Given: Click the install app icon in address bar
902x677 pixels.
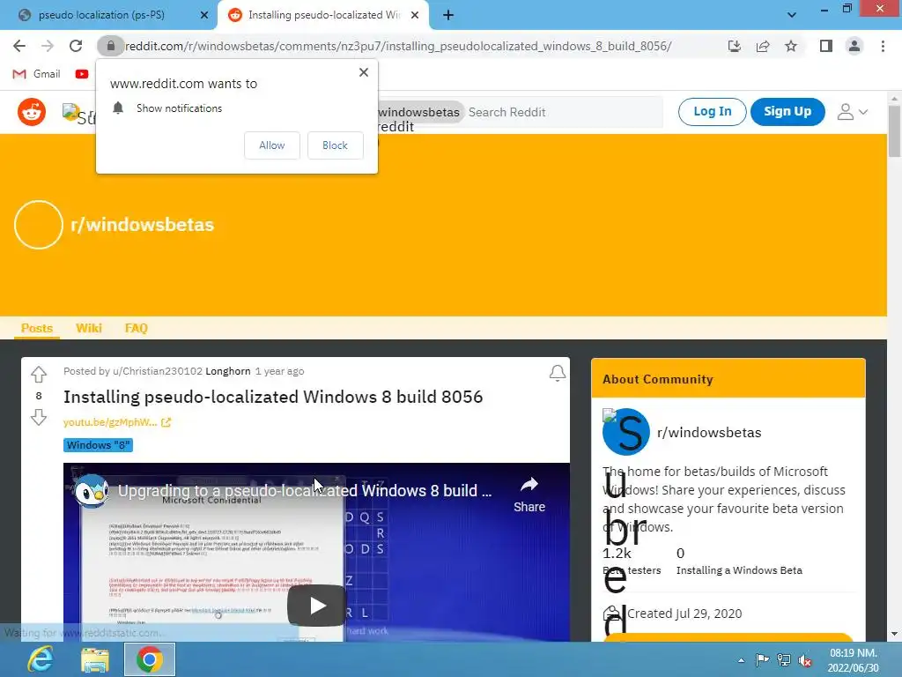Looking at the screenshot, I should click(x=734, y=46).
